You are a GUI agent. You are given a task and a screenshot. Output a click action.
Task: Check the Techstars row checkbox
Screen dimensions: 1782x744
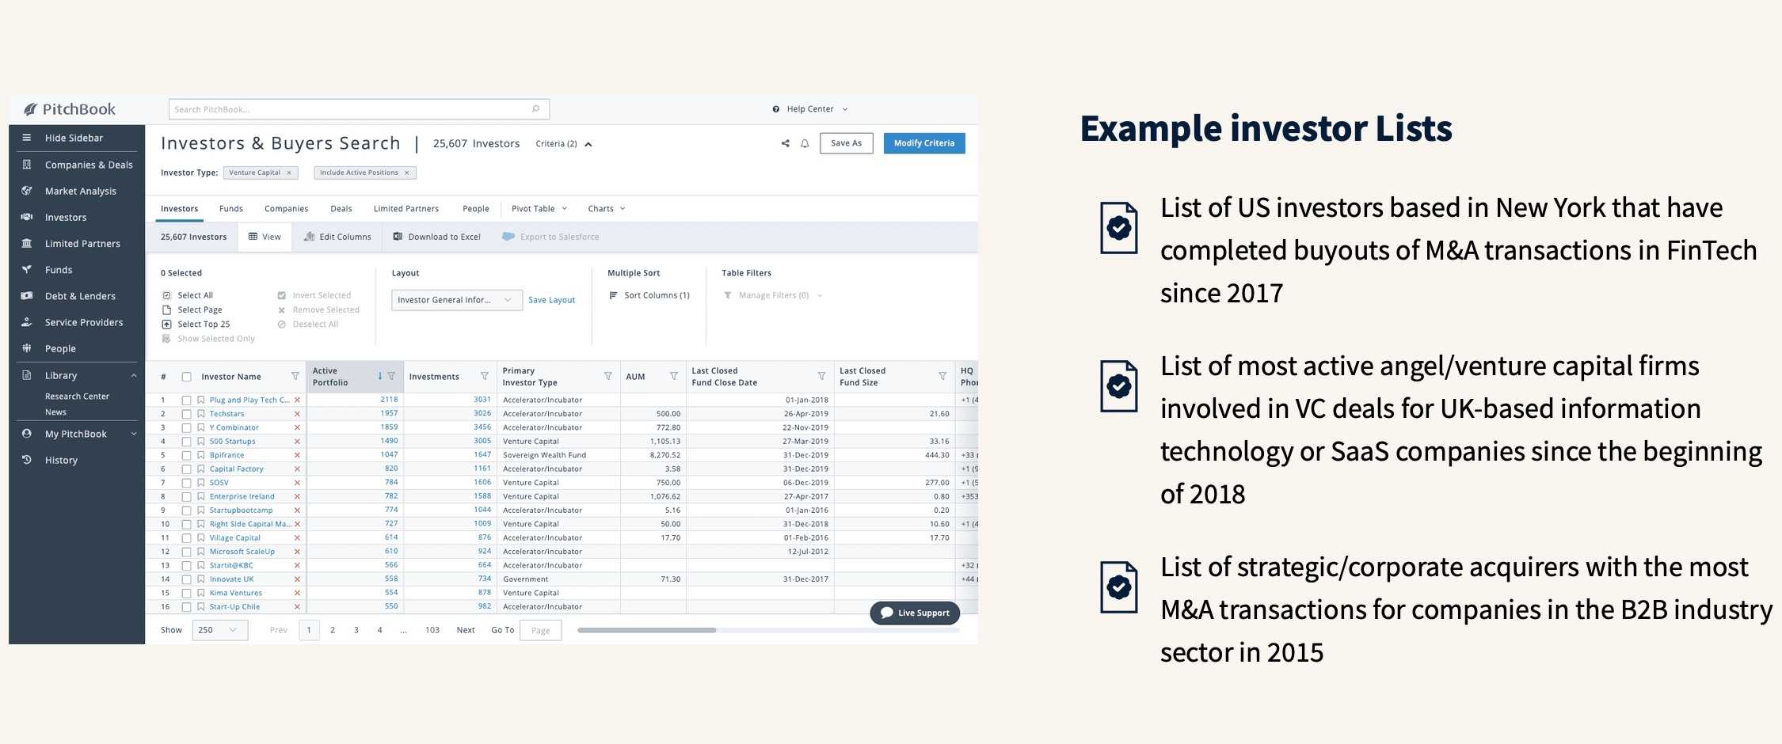coord(187,414)
